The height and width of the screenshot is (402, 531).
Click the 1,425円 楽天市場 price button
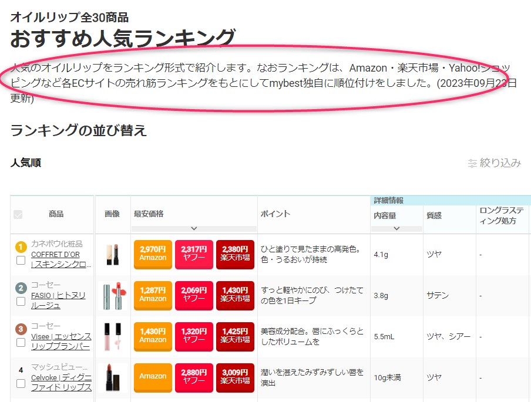point(236,337)
